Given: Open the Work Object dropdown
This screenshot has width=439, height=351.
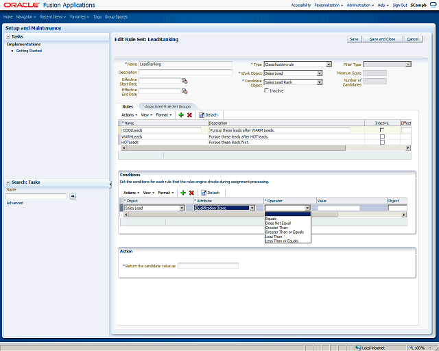Looking at the screenshot, I should click(319, 73).
